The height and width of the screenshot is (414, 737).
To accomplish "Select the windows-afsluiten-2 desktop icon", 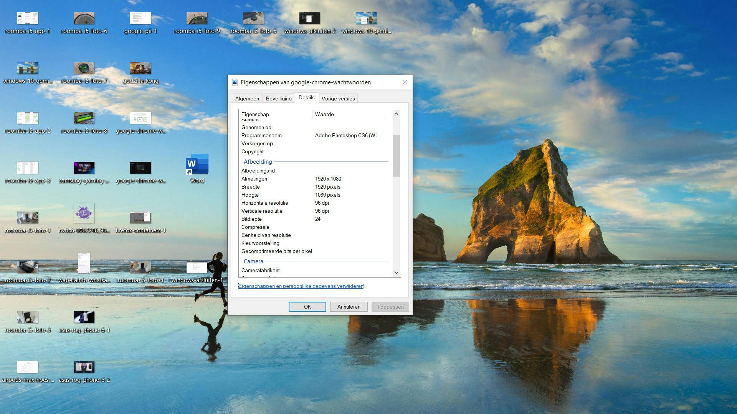I will coord(310,18).
